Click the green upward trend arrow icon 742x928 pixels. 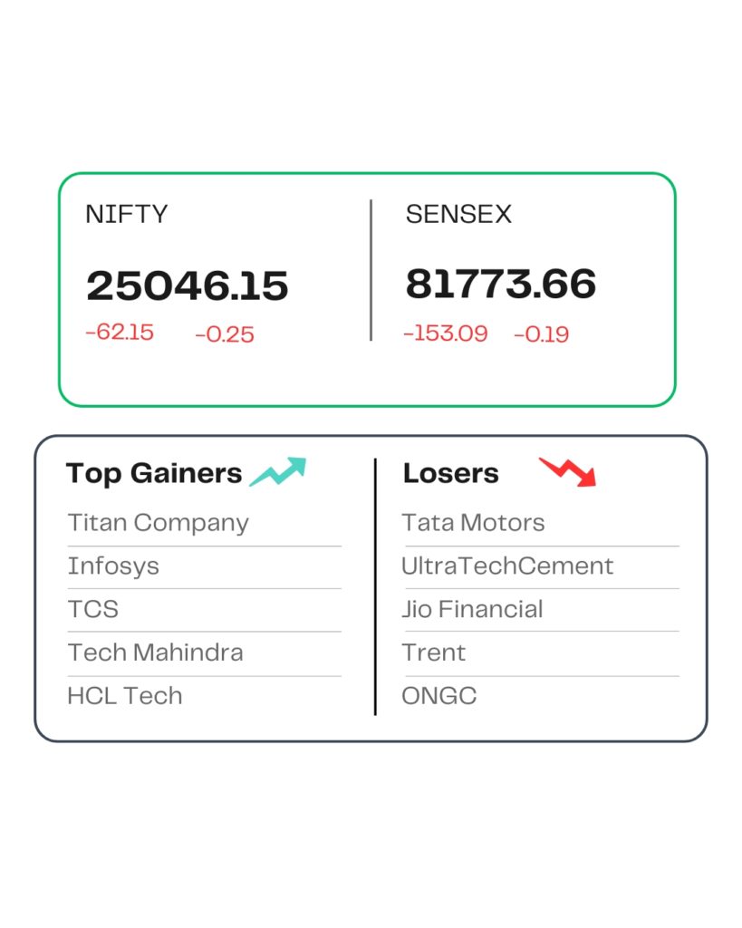coord(278,472)
